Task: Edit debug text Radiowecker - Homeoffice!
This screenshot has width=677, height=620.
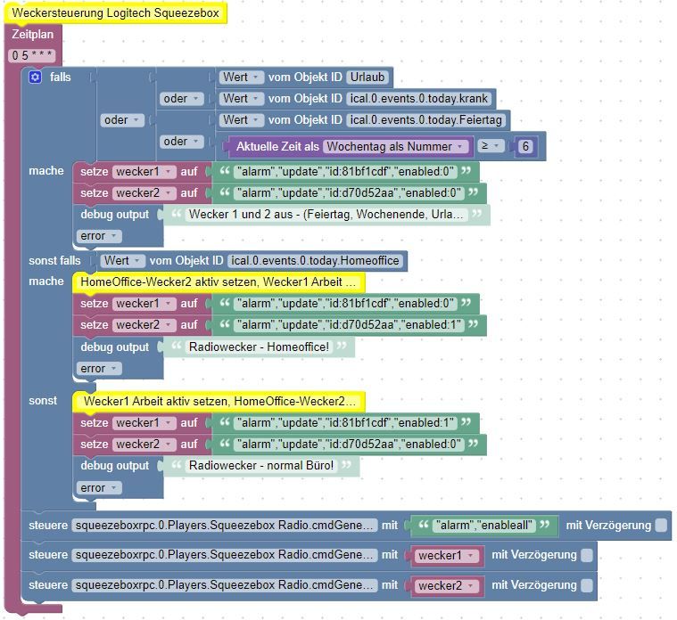Action: click(x=259, y=347)
